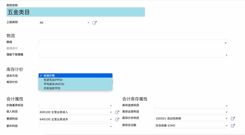Click the 会计属性 section heading
Image resolution: width=245 pixels, height=135 pixels.
15,99
